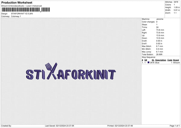The width and height of the screenshot is (181, 128).
Task: Click the Up value 13.9 mm
Action: pyautogui.click(x=160, y=35)
